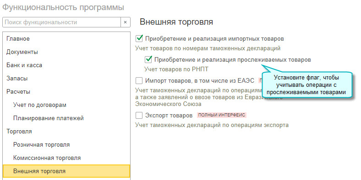The image size is (361, 180).
Task: Click text "Учет таможенных деклараций по операциям экспорта"
Action: tap(212, 125)
